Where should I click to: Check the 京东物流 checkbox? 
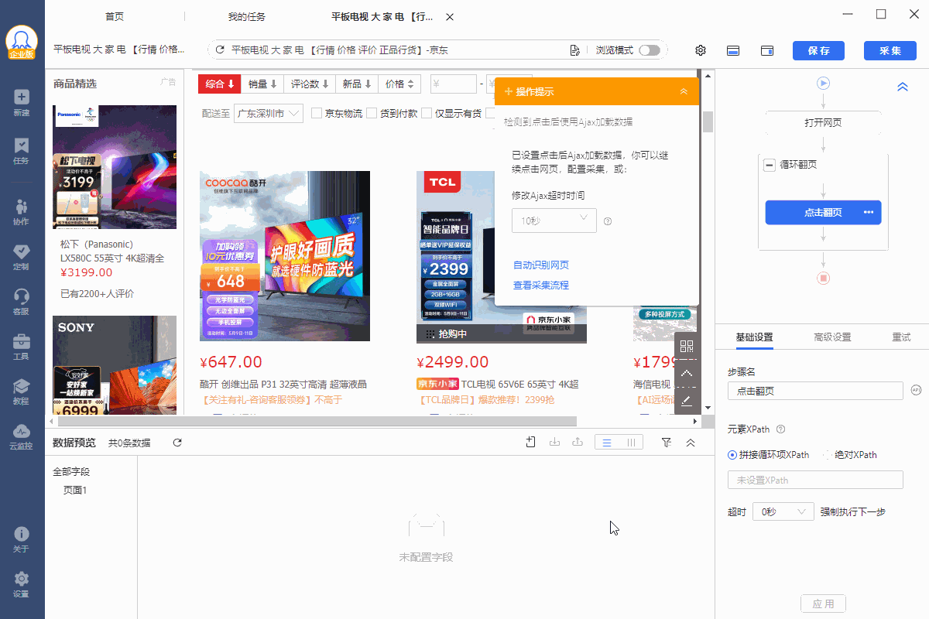(x=317, y=113)
